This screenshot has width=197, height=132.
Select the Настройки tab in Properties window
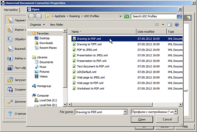(11, 10)
